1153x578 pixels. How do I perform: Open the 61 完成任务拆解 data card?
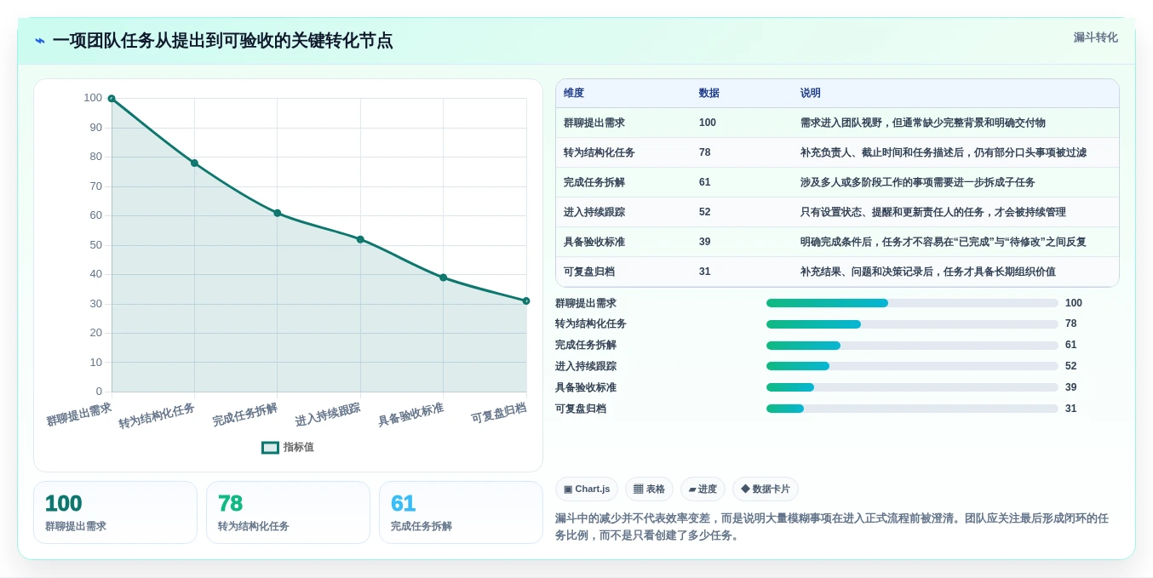[x=461, y=512]
